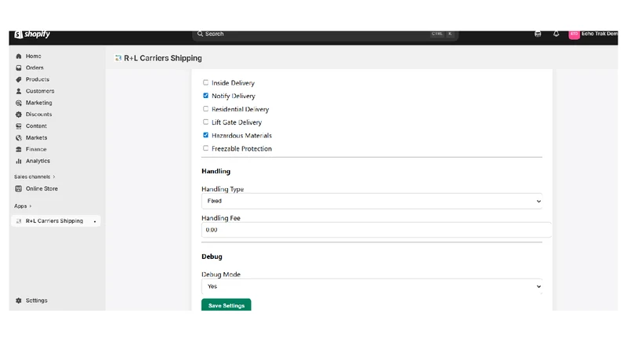Click the Content sidebar icon
Image resolution: width=627 pixels, height=353 pixels.
19,126
